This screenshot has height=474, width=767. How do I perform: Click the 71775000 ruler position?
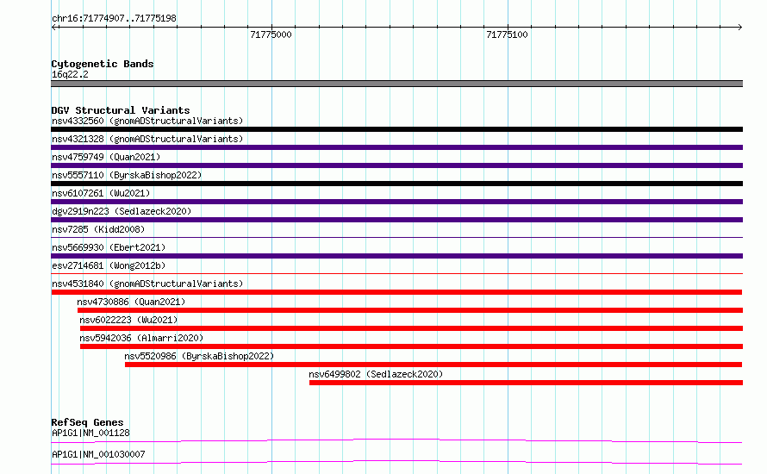tap(271, 34)
